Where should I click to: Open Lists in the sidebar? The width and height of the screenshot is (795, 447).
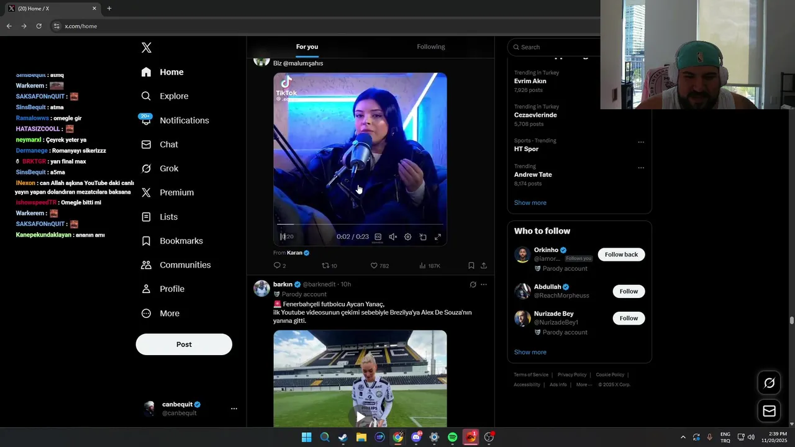pyautogui.click(x=160, y=217)
